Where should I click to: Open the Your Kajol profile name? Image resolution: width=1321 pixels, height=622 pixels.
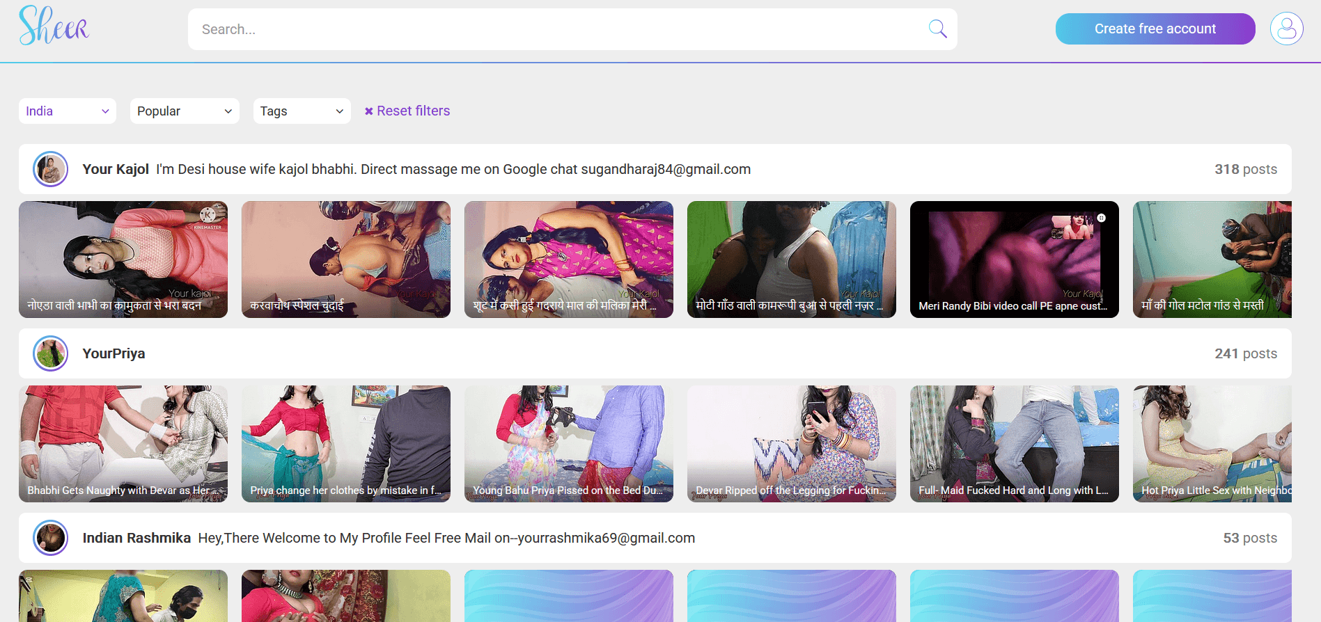[116, 169]
